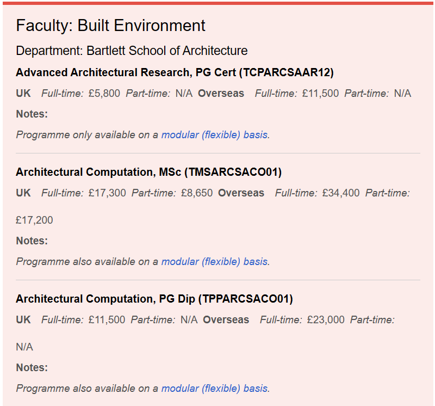Screen dimensions: 435x406
Task: Open modular basis link under Architectural Computation MSc
Action: coord(214,261)
